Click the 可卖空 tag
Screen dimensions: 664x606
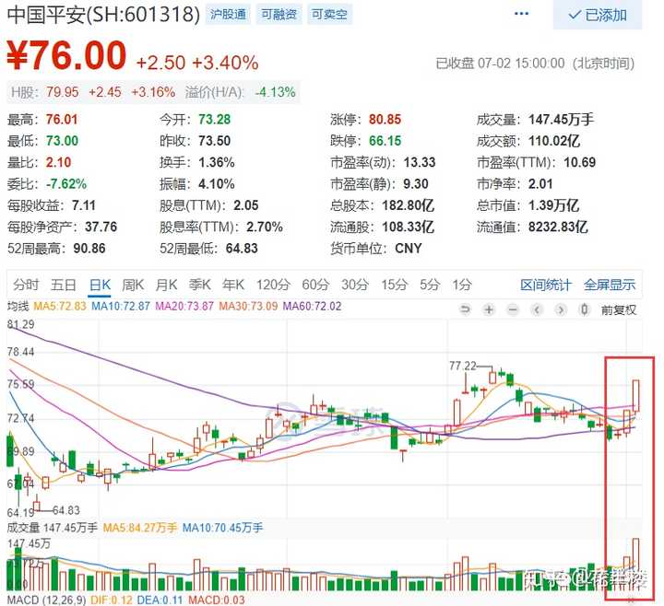[x=329, y=15]
